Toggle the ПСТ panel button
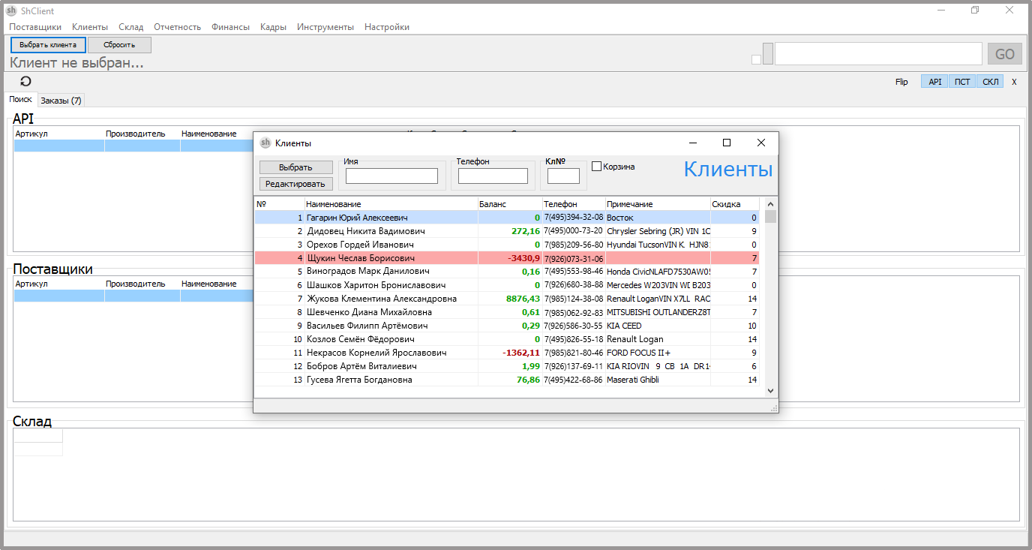The height and width of the screenshot is (550, 1032). tap(962, 82)
